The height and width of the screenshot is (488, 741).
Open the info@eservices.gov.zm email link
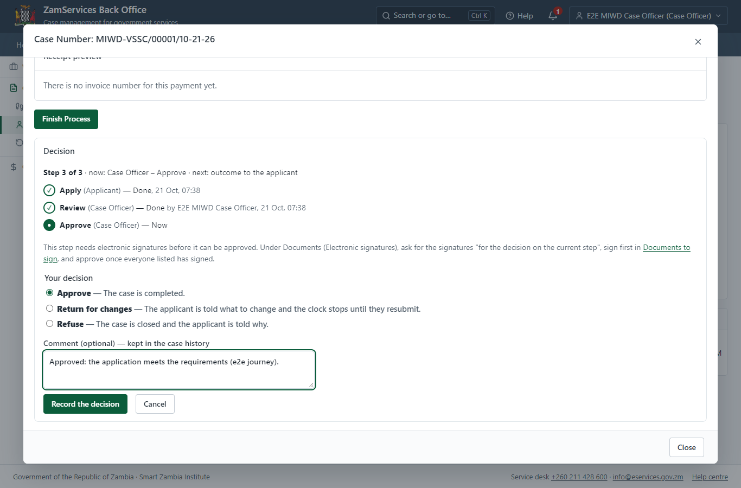pos(648,477)
